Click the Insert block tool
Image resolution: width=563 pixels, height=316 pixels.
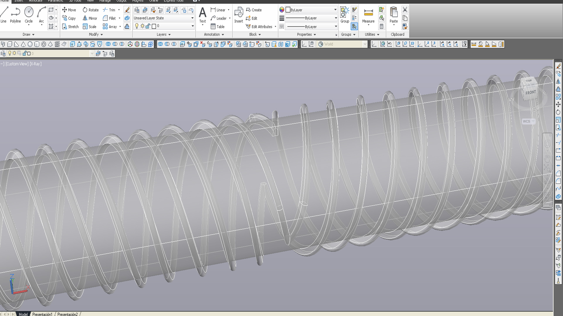click(x=239, y=15)
